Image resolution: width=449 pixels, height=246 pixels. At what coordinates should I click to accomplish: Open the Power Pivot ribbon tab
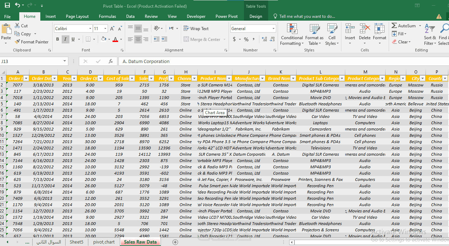point(226,16)
